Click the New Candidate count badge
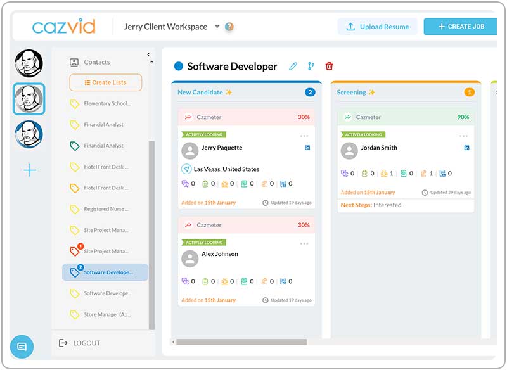Image resolution: width=507 pixels, height=370 pixels. click(310, 92)
